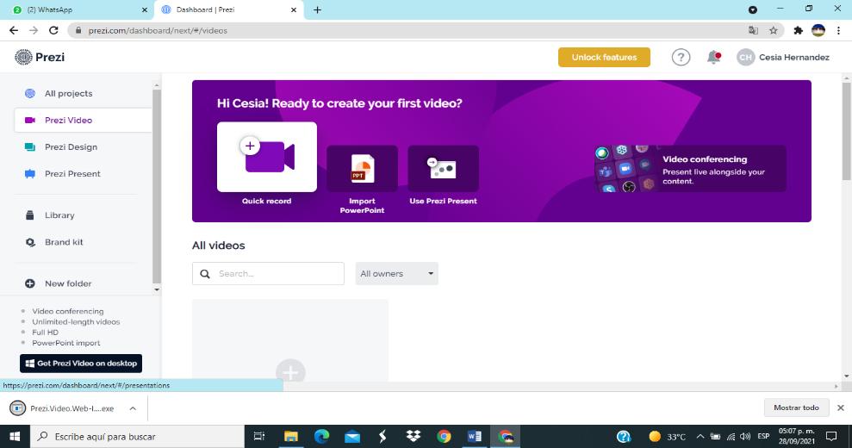Click the Import PowerPoint tile
Viewport: 852px width, 448px height.
pos(362,169)
